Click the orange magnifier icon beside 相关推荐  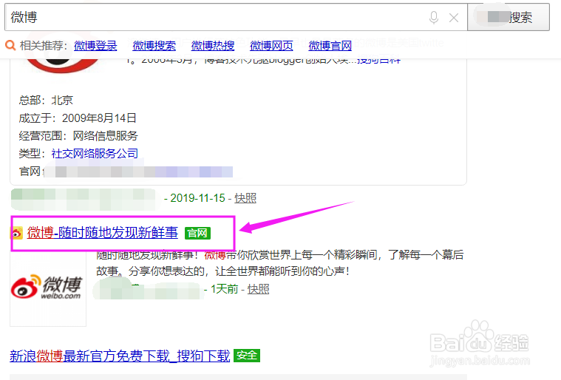[x=10, y=45]
